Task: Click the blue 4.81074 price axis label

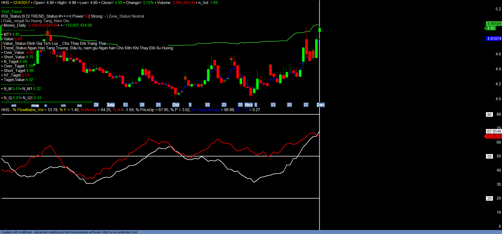Action: click(x=494, y=39)
